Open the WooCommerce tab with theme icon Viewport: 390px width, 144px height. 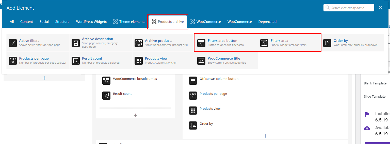point(206,22)
